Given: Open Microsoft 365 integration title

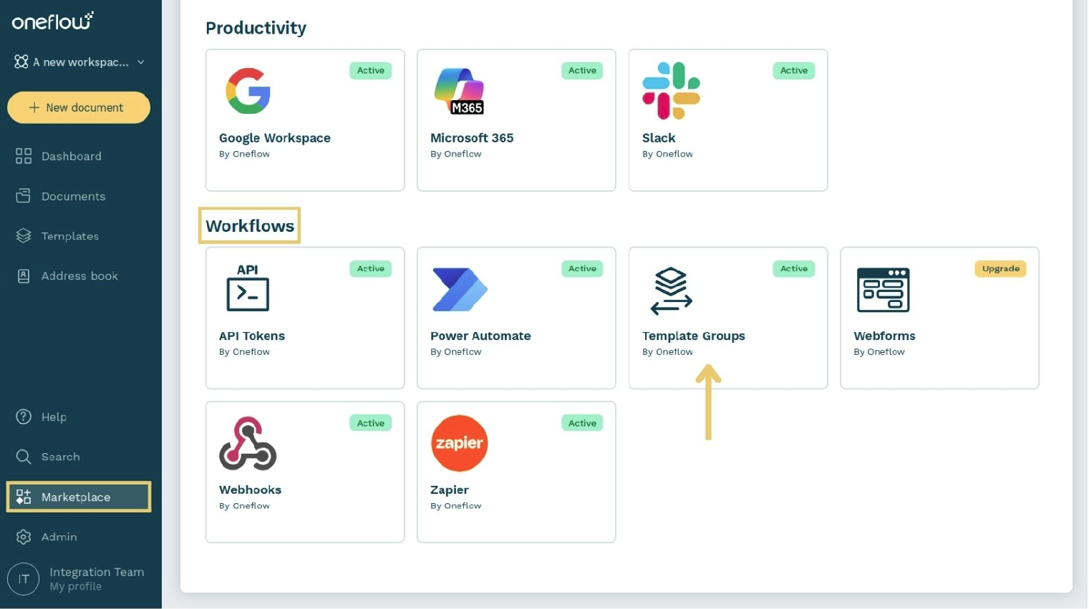Looking at the screenshot, I should [472, 138].
